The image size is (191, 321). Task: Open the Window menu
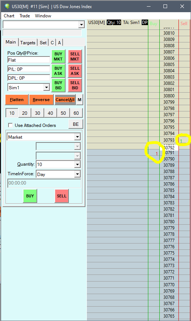click(x=43, y=16)
